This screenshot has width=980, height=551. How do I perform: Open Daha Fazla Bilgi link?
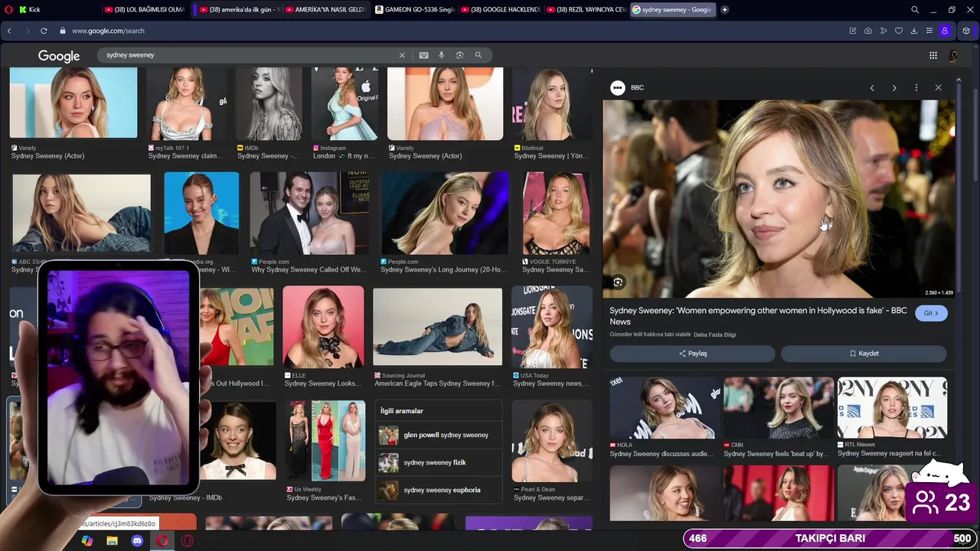click(x=714, y=334)
